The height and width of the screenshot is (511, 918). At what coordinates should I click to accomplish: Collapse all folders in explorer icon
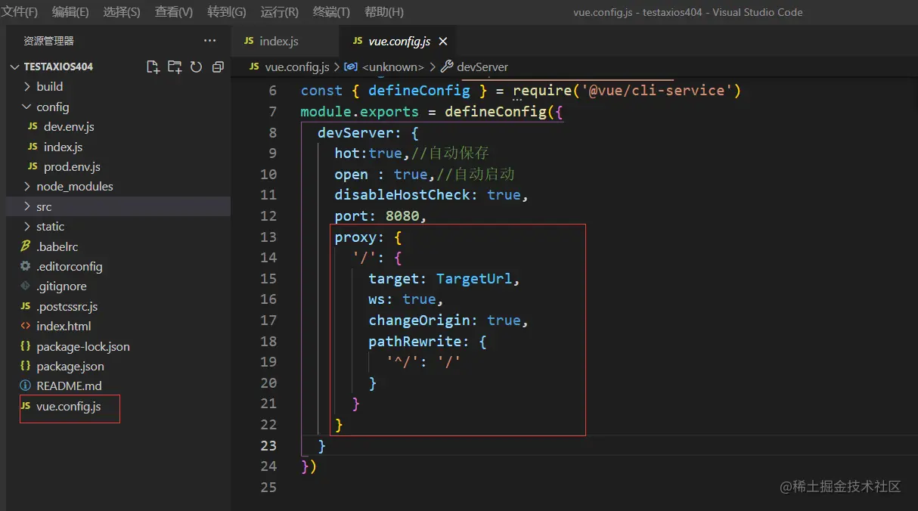coord(218,67)
